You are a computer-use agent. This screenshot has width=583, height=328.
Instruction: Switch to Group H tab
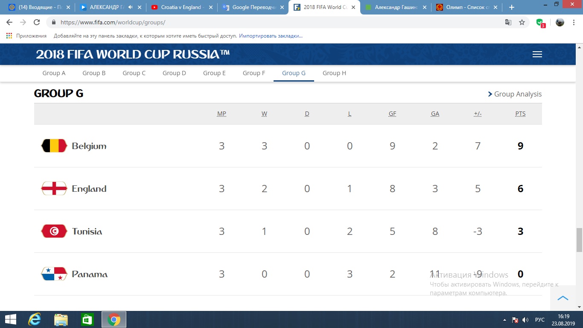pos(334,73)
